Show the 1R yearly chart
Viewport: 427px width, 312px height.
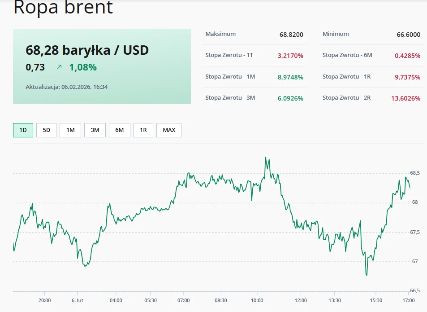point(143,130)
